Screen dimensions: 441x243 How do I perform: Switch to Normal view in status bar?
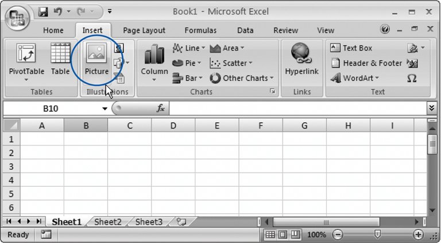270,235
